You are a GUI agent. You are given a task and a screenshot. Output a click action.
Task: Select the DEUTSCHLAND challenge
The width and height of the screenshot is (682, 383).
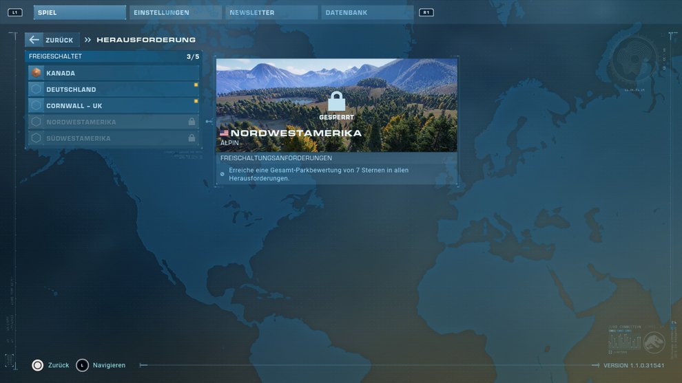[114, 89]
